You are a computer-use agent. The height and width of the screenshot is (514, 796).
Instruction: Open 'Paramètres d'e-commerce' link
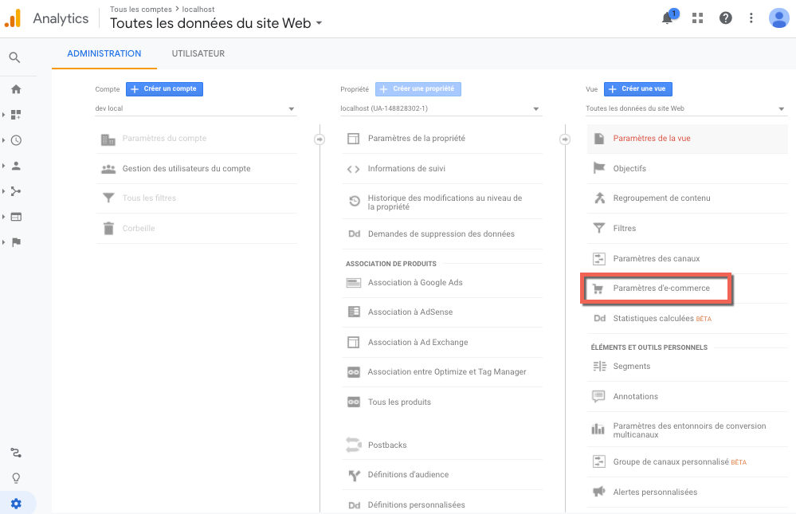tap(661, 288)
